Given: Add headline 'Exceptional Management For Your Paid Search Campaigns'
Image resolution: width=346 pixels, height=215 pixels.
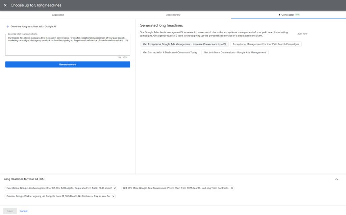Looking at the screenshot, I should (266, 44).
